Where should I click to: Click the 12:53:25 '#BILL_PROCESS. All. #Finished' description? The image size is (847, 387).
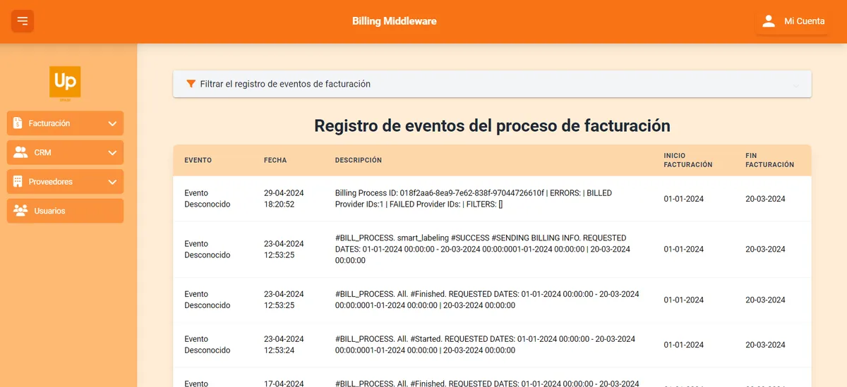[487, 300]
